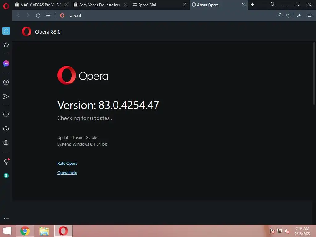
Task: Open Windows Start button
Action: pos(7,231)
